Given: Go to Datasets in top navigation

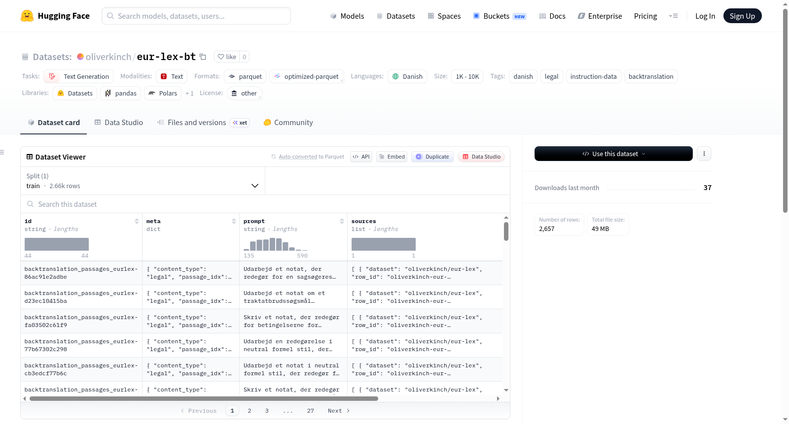Looking at the screenshot, I should [395, 16].
